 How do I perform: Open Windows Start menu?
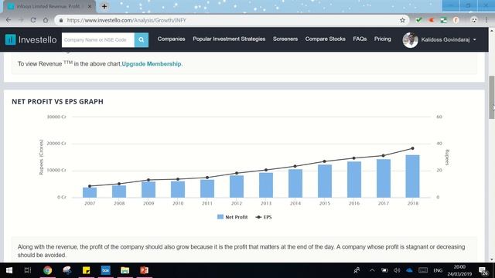click(x=9, y=270)
